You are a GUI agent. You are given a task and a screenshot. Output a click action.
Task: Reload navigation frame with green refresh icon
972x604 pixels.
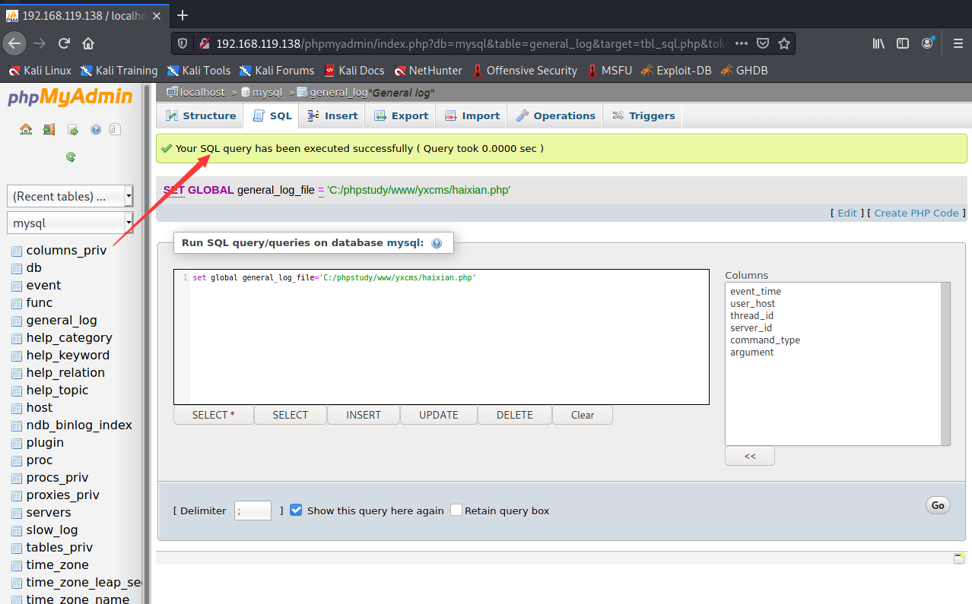(x=71, y=157)
